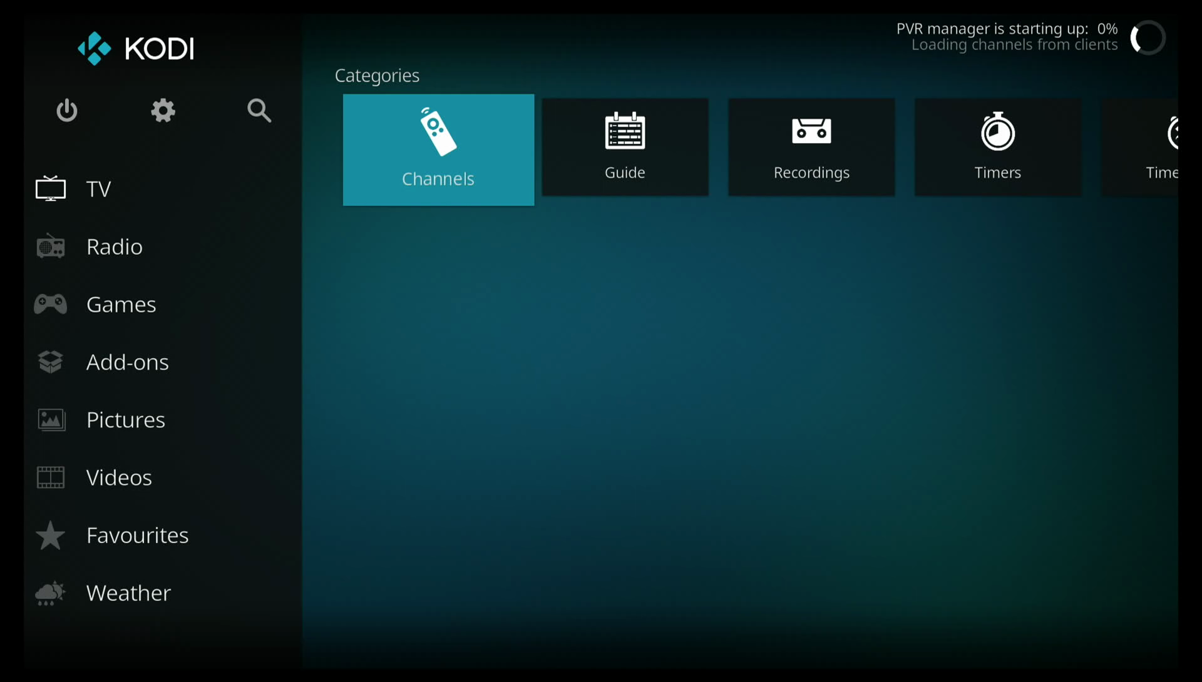Click the TV screen icon
Viewport: 1202px width, 682px height.
click(x=51, y=188)
